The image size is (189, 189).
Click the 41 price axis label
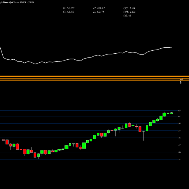click(180, 145)
